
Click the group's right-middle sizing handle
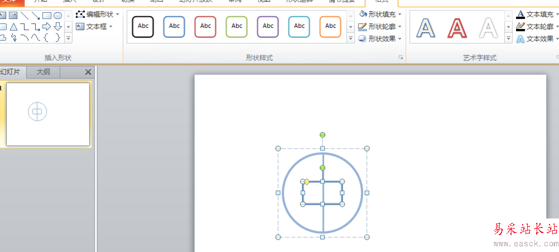[367, 193]
